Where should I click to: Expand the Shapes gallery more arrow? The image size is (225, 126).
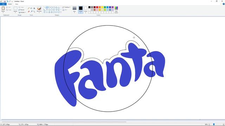click(x=61, y=12)
